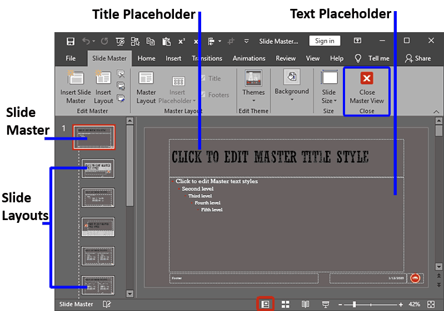Select the first layout thumbnail below master
Image resolution: width=444 pixels, height=311 pixels.
point(98,169)
